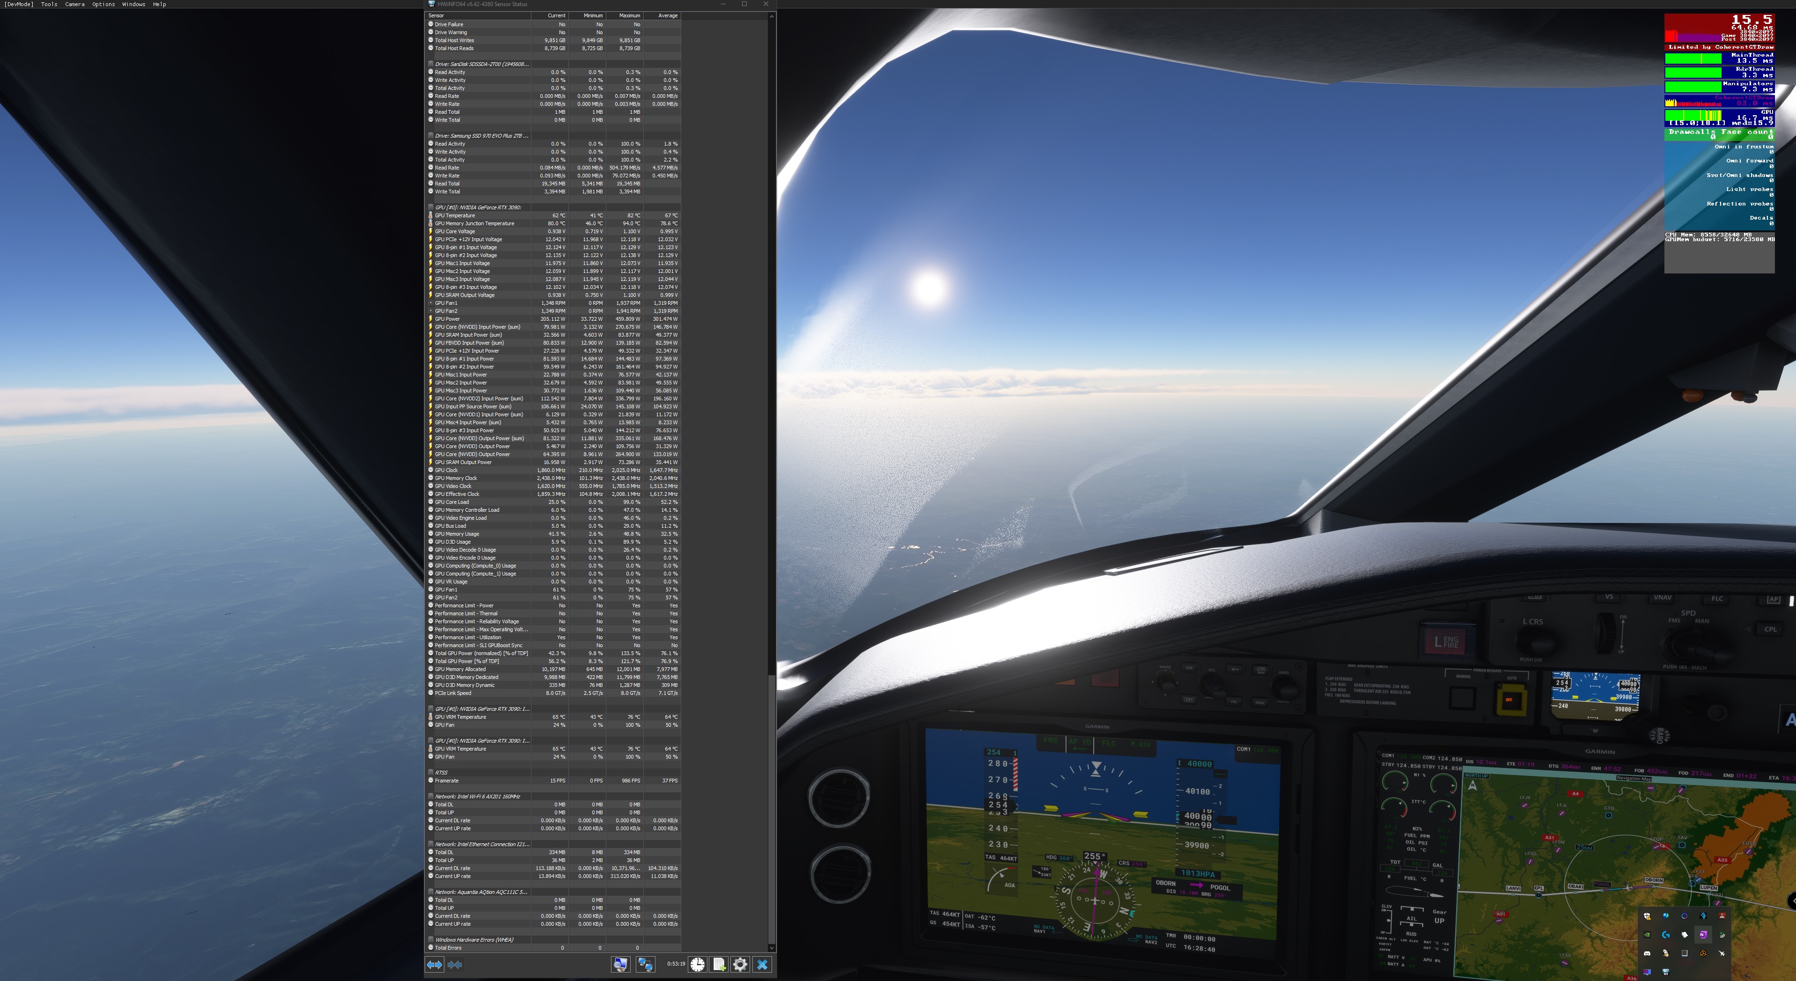Click the clock reset icon in HWiNFO
The width and height of the screenshot is (1796, 981).
click(x=697, y=964)
